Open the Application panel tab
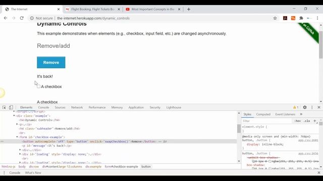The height and width of the screenshot is (181, 323). click(136, 107)
